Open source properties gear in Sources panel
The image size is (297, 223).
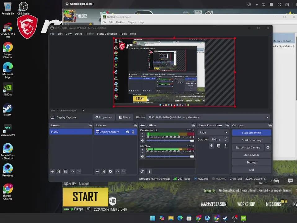[x=110, y=171]
